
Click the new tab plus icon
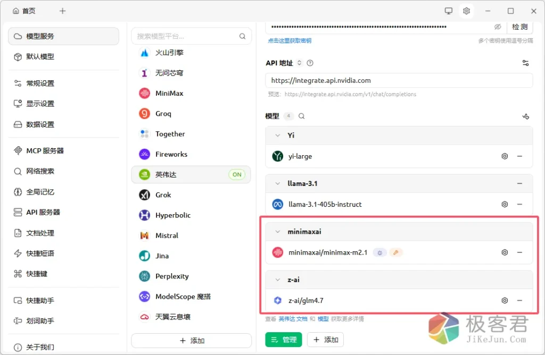tap(63, 11)
